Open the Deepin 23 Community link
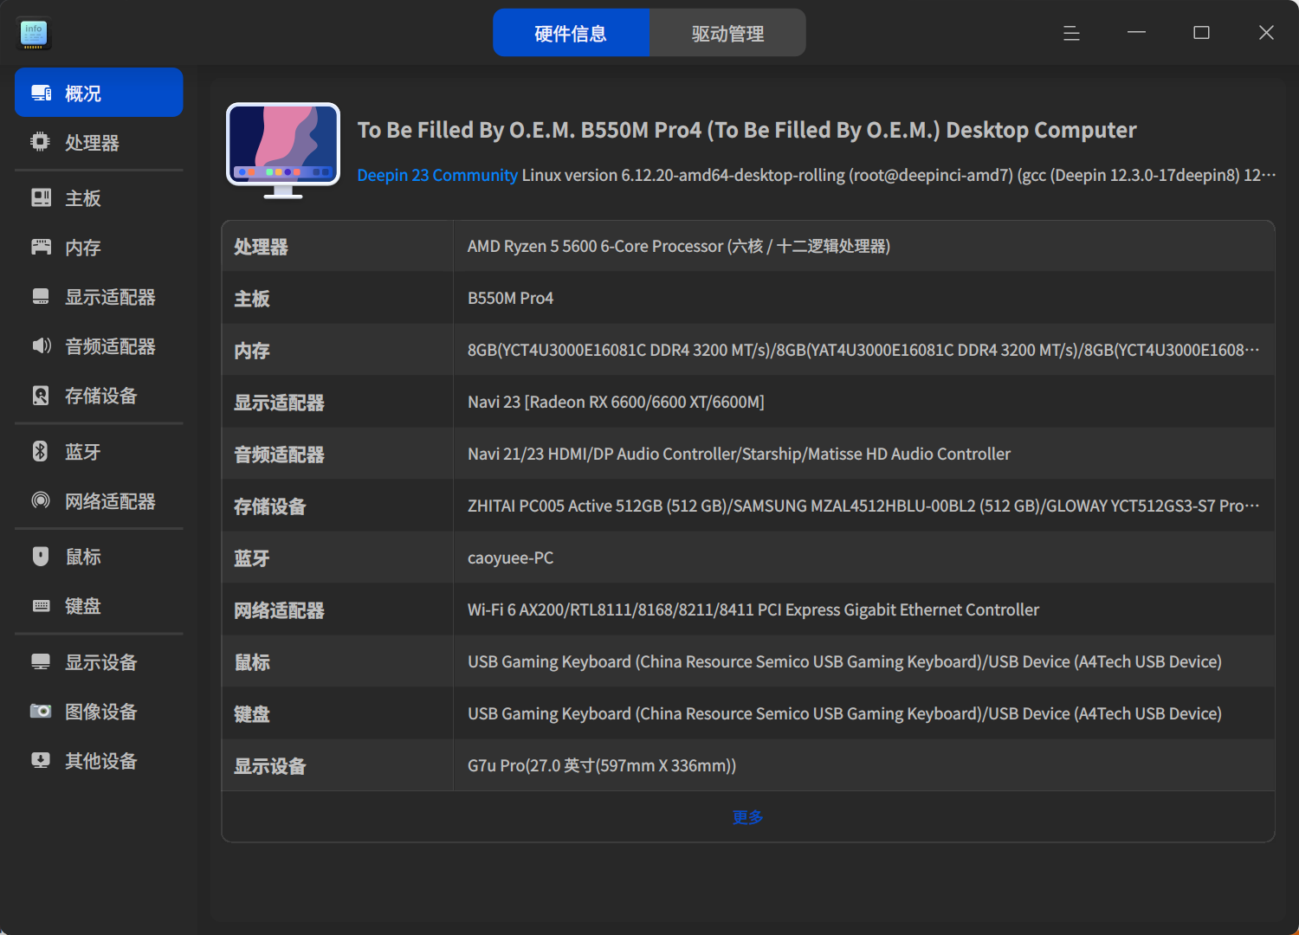 pos(437,175)
